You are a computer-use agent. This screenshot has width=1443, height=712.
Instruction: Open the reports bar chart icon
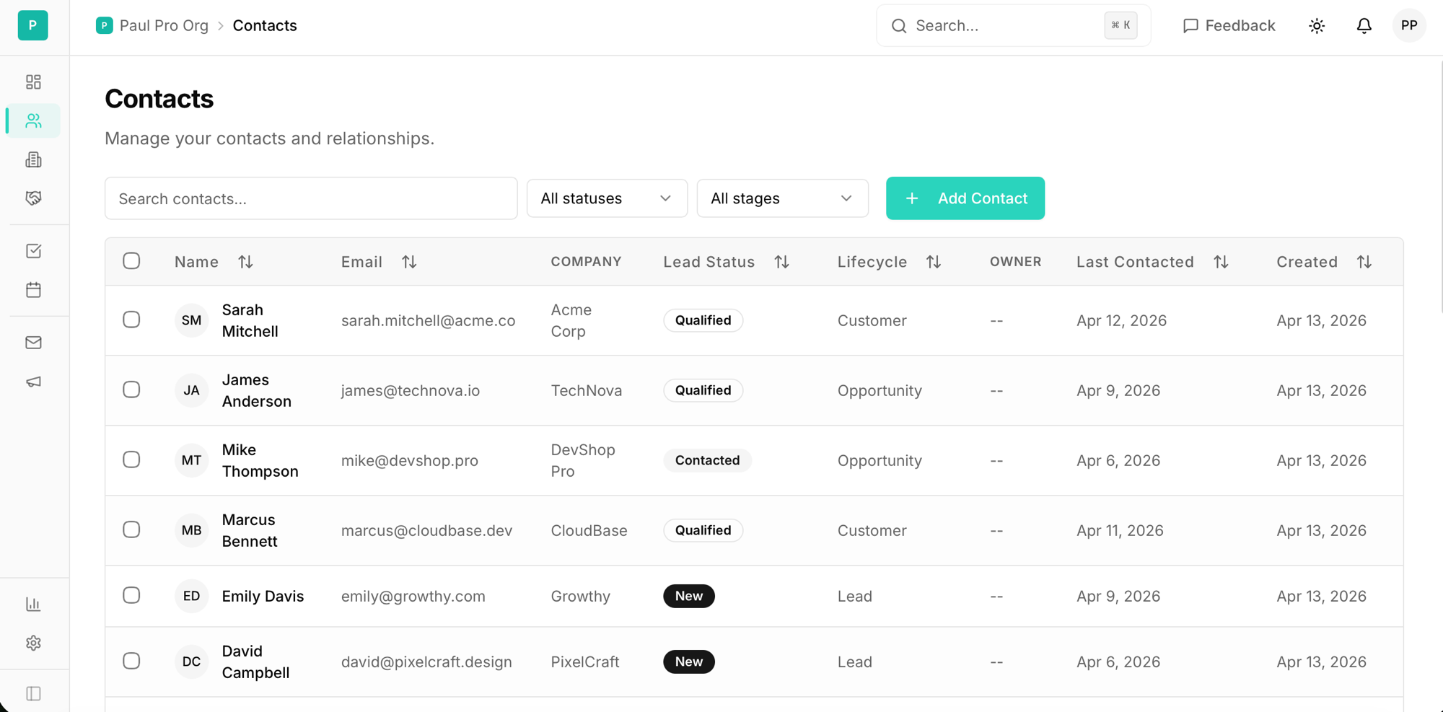(x=33, y=604)
